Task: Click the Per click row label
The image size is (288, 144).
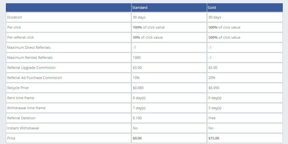Action: [x=14, y=27]
